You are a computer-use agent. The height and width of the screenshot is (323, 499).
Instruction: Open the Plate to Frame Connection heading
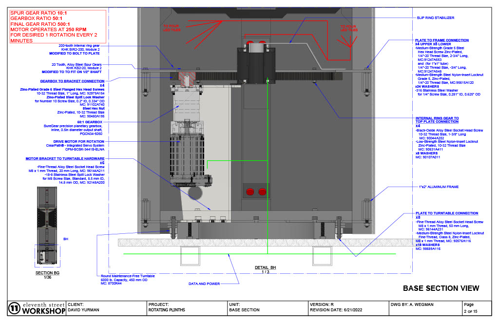coord(441,40)
